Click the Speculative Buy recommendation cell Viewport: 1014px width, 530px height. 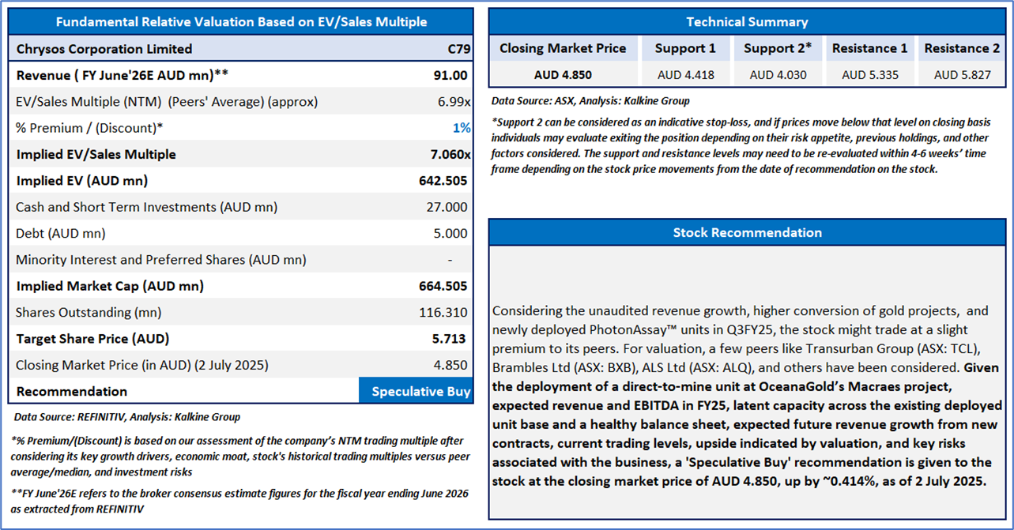[x=420, y=391]
